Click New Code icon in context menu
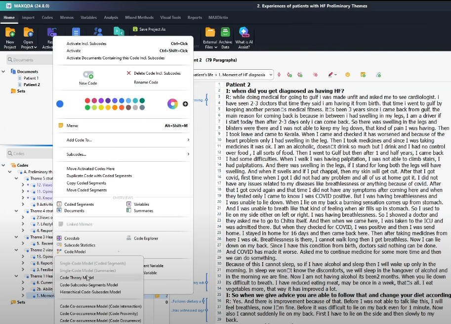 [x=88, y=75]
